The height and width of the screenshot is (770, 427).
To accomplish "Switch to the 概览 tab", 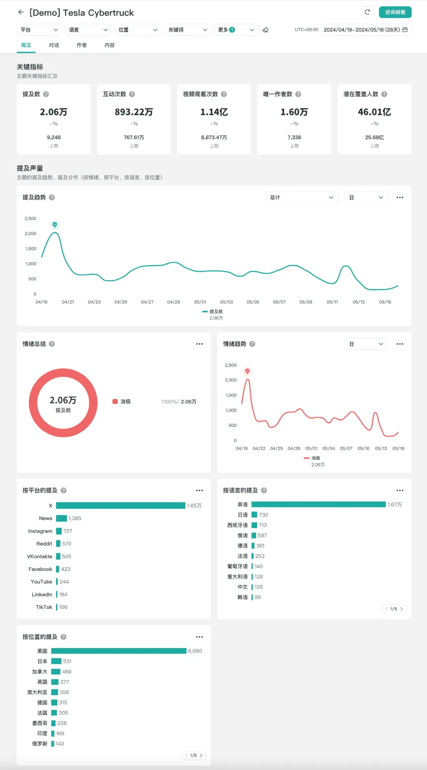I will click(x=26, y=45).
